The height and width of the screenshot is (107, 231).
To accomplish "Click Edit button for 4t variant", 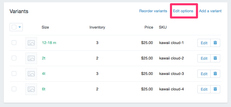I will tap(204, 74).
